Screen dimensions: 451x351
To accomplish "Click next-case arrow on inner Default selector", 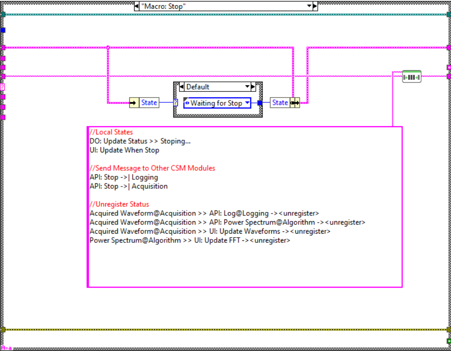I will tap(253, 87).
